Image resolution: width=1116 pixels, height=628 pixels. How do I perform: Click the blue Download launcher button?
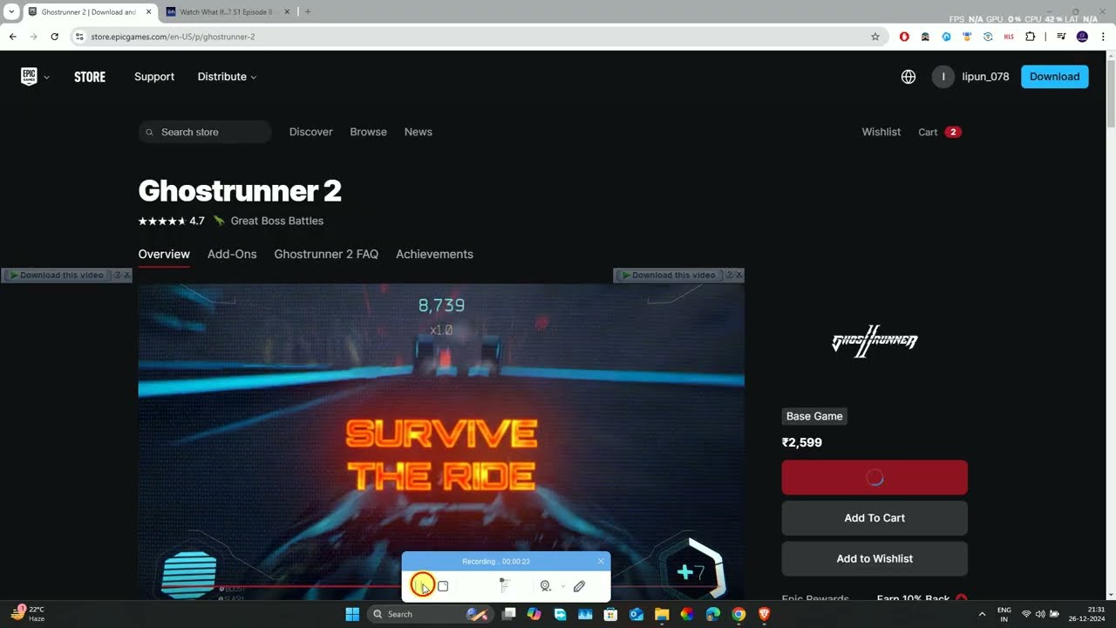(x=1054, y=77)
